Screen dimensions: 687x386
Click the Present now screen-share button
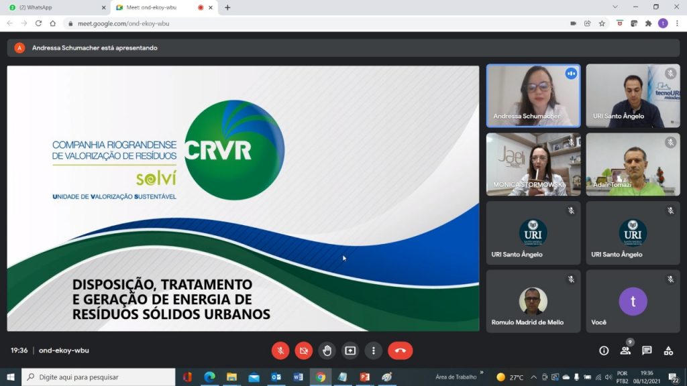[350, 350]
